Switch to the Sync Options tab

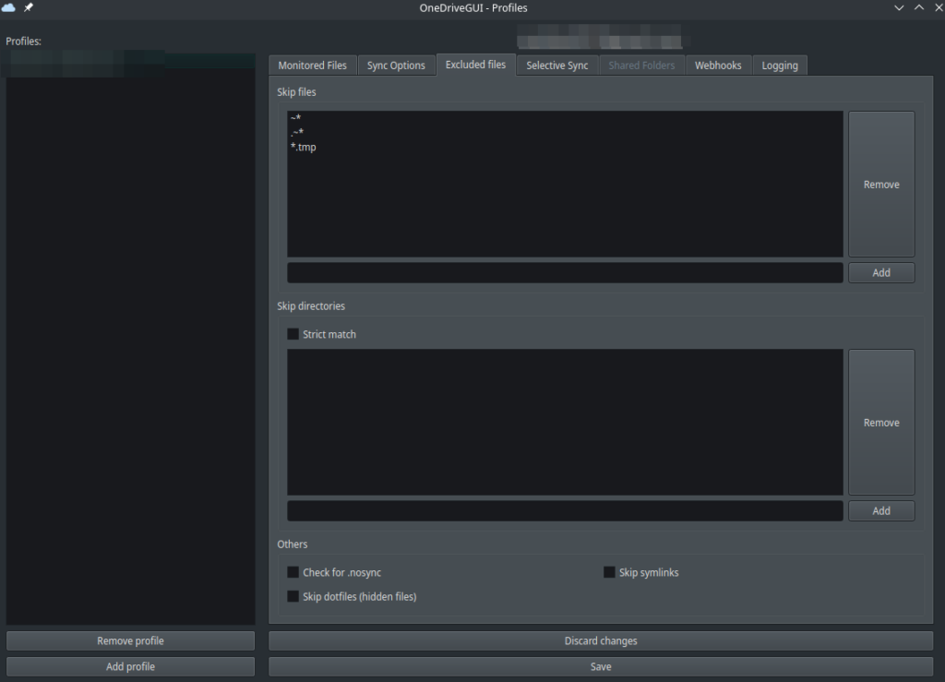[x=396, y=66]
